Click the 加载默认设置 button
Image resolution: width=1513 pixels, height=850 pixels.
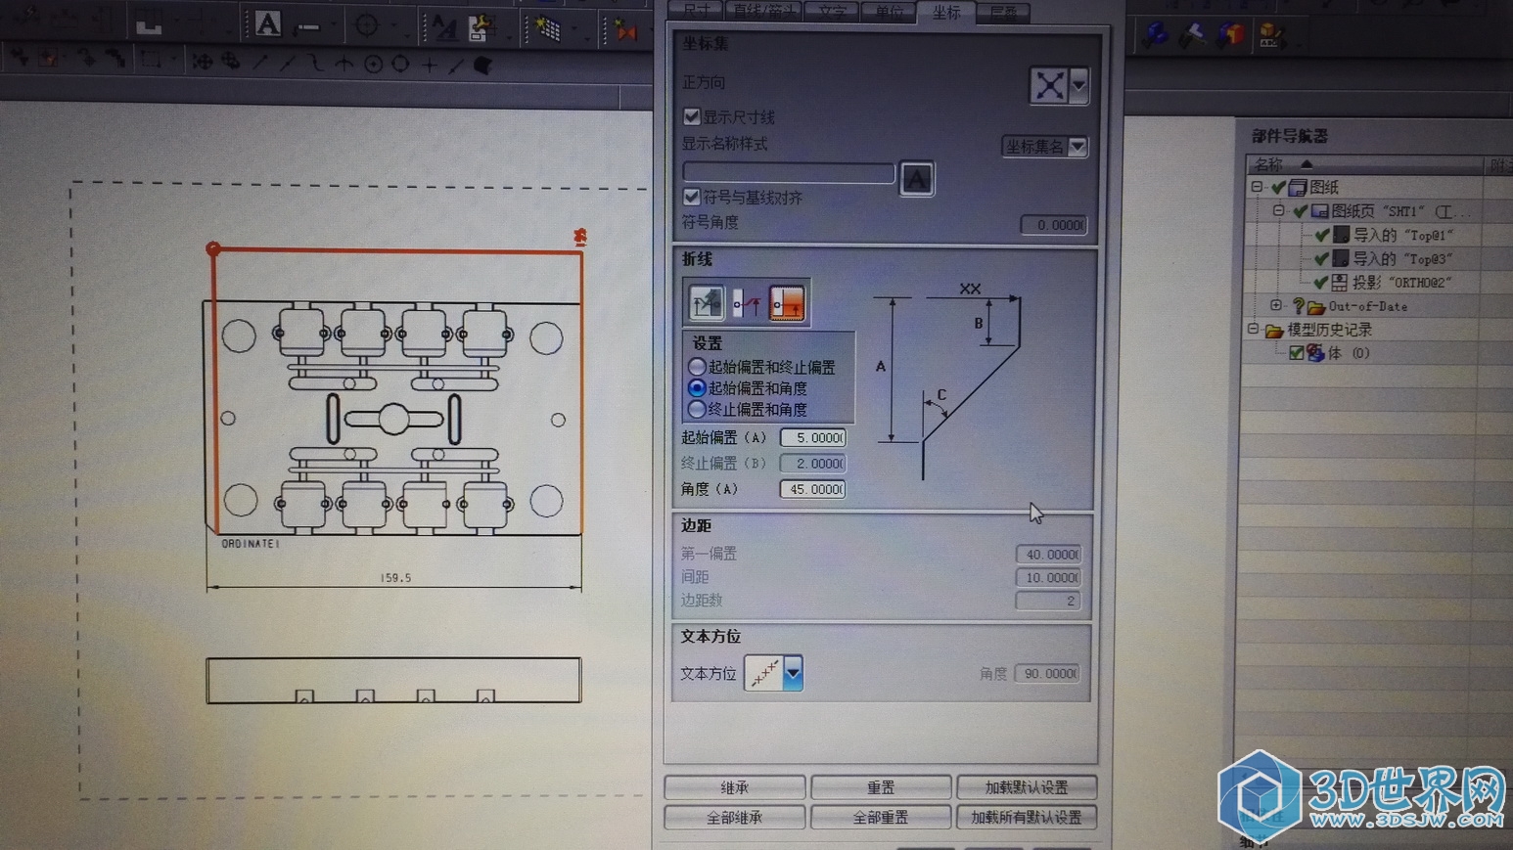(x=1027, y=787)
